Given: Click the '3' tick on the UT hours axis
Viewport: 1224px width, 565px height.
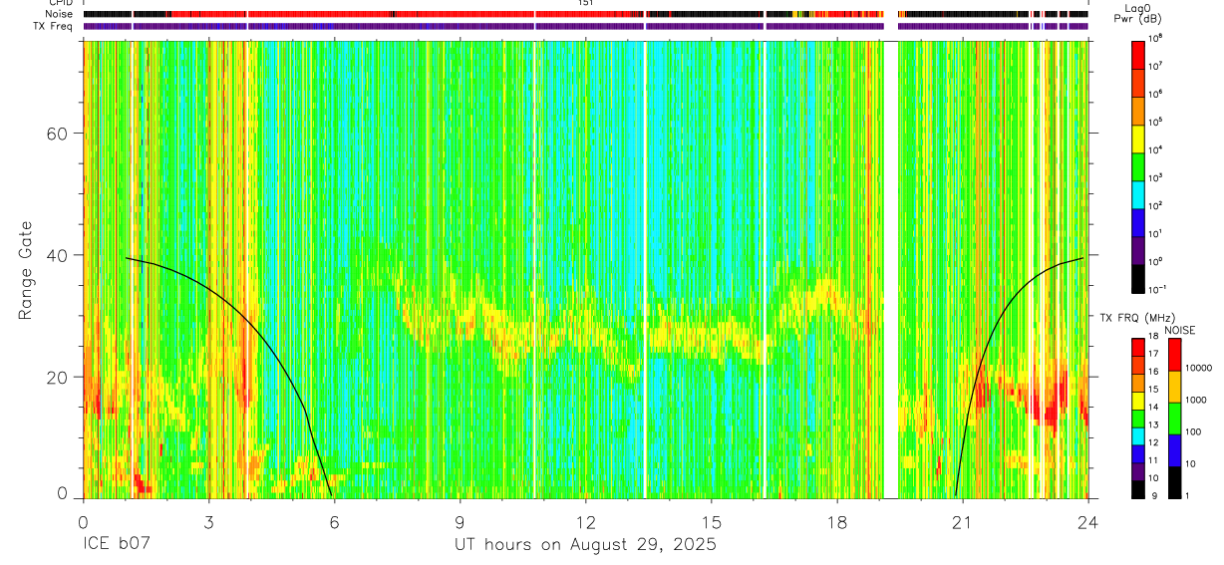Looking at the screenshot, I should point(208,521).
